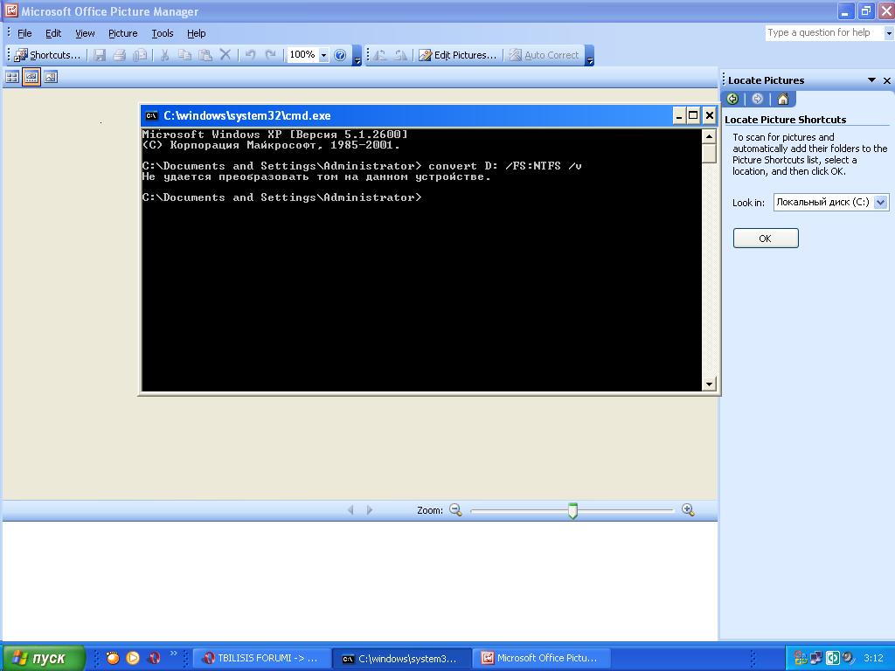Click the Zoom in magnifier icon
The width and height of the screenshot is (895, 671).
(x=688, y=510)
